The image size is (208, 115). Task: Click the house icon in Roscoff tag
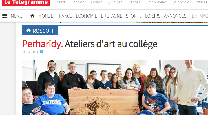point(29,31)
